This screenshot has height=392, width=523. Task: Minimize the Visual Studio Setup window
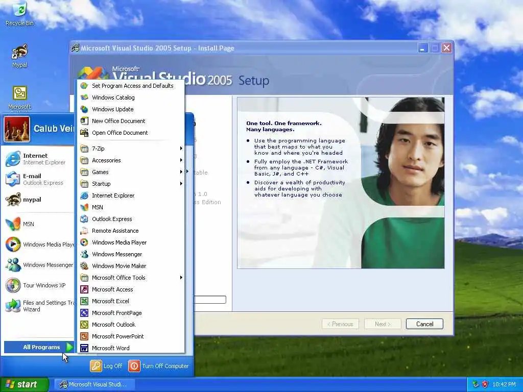422,48
